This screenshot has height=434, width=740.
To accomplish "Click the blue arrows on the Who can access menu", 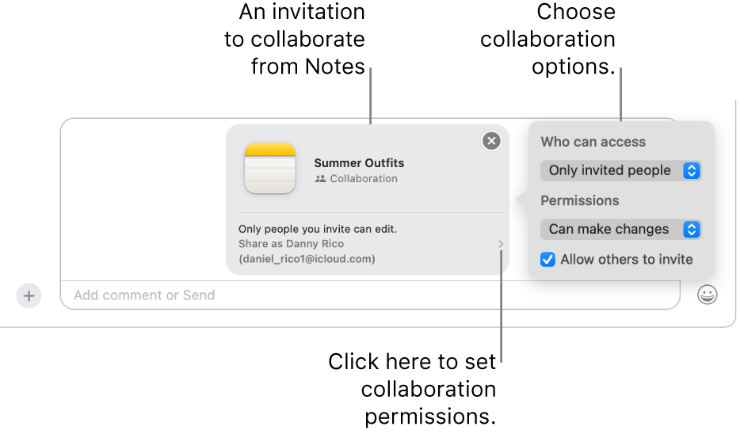I will (x=692, y=170).
